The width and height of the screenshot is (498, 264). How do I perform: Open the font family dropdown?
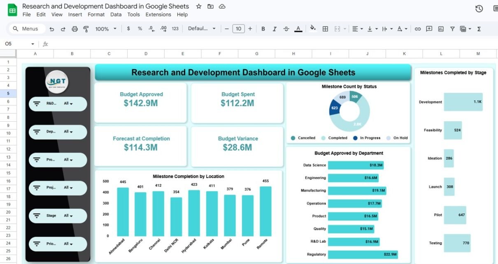202,29
